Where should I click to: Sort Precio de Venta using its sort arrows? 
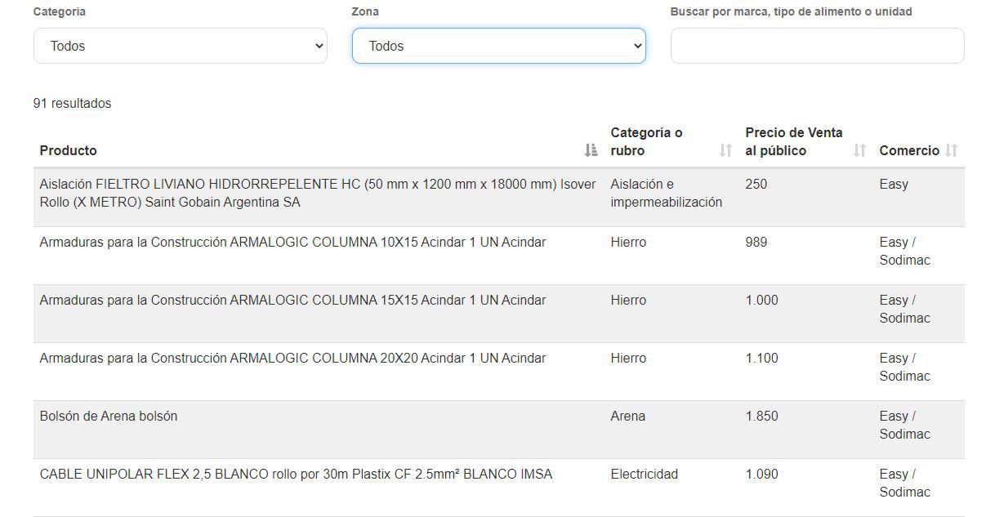coord(859,150)
